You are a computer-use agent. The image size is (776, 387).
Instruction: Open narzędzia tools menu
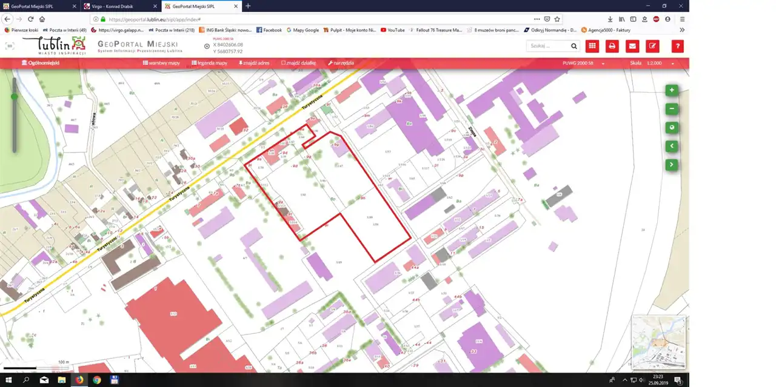coord(341,63)
